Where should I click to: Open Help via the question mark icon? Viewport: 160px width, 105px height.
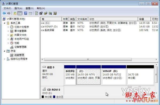pos(26,13)
